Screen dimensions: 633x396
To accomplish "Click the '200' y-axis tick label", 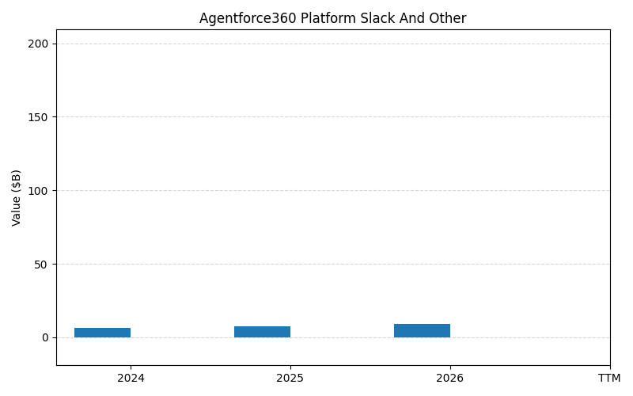I will pyautogui.click(x=38, y=44).
